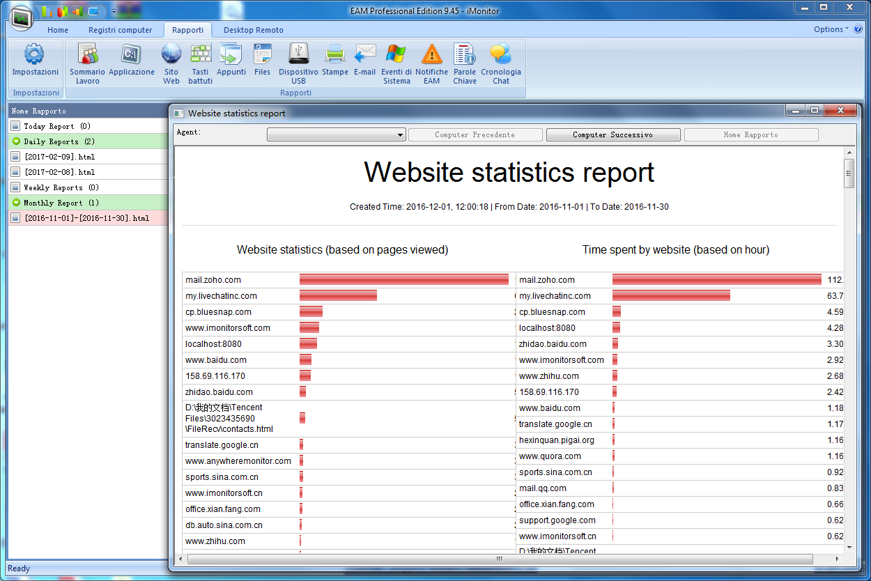Open the Options menu
This screenshot has width=871, height=581.
pos(831,29)
